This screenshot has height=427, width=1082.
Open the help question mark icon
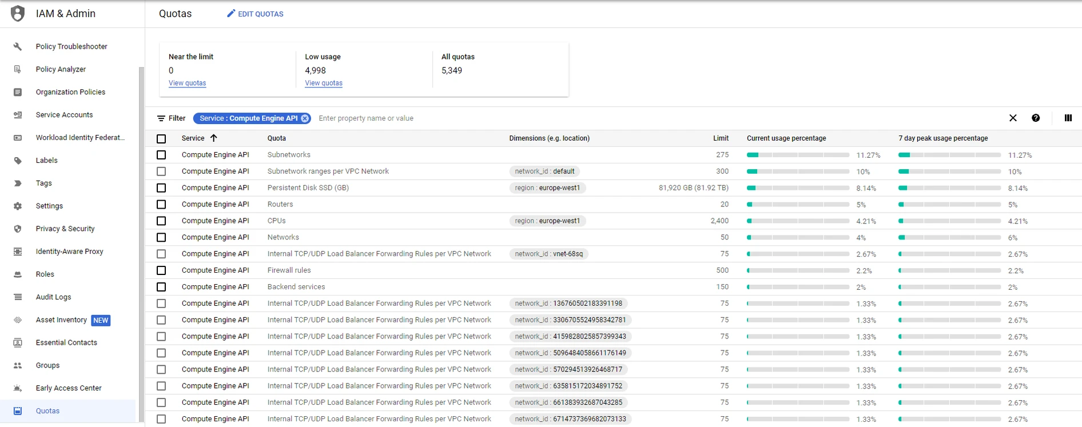1036,118
